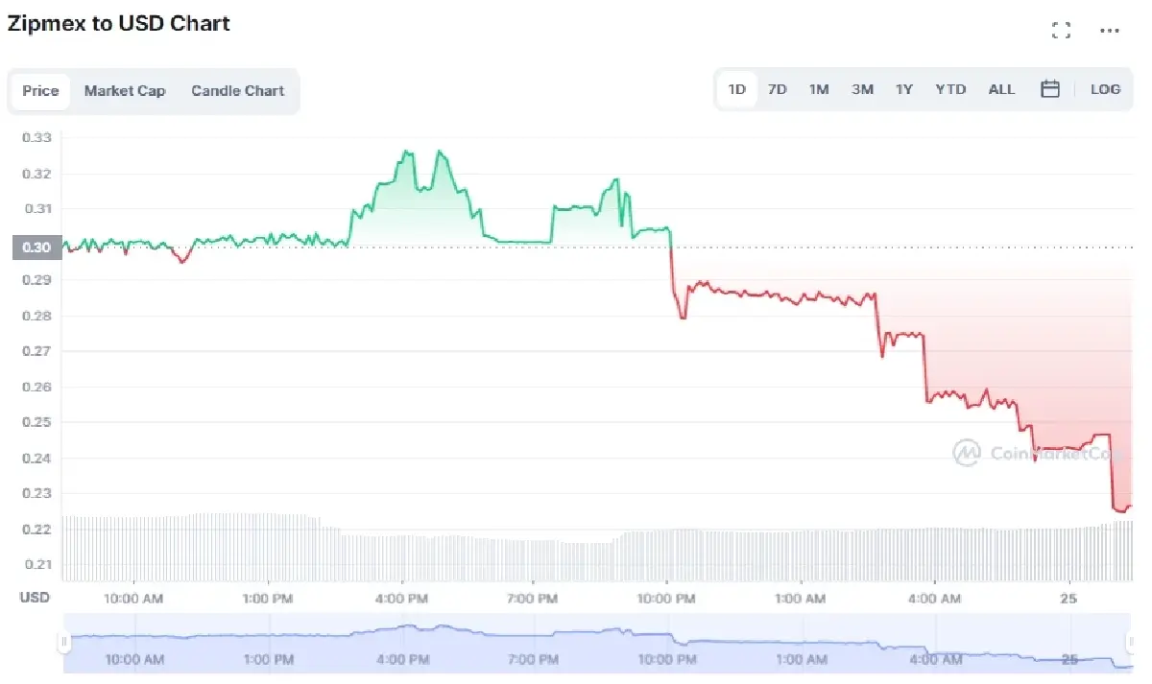1152x684 pixels.
Task: Expand the chart to fullscreen
Action: (1061, 29)
